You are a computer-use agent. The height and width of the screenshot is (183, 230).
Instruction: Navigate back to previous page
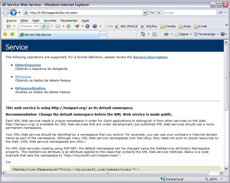[5, 12]
